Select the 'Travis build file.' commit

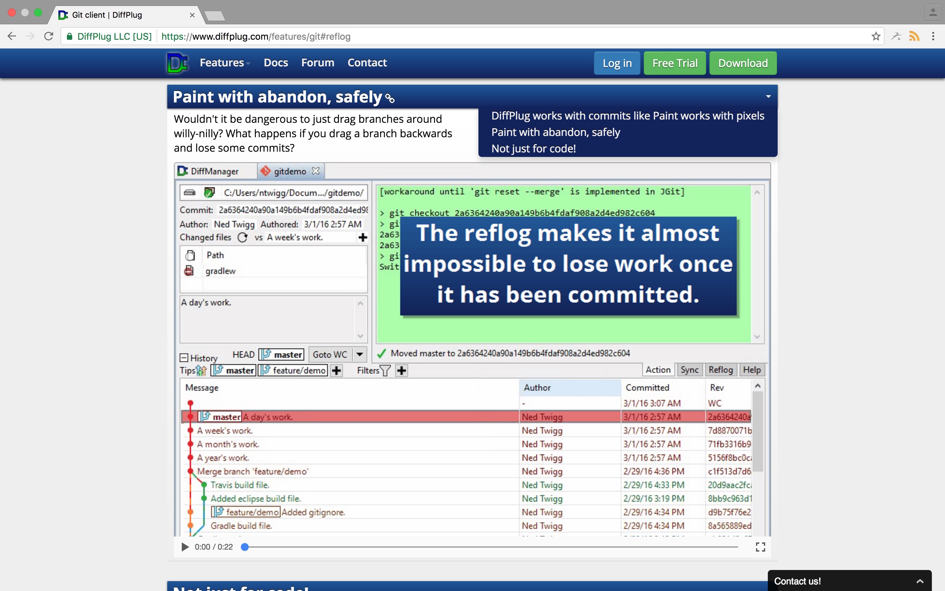(x=466, y=485)
